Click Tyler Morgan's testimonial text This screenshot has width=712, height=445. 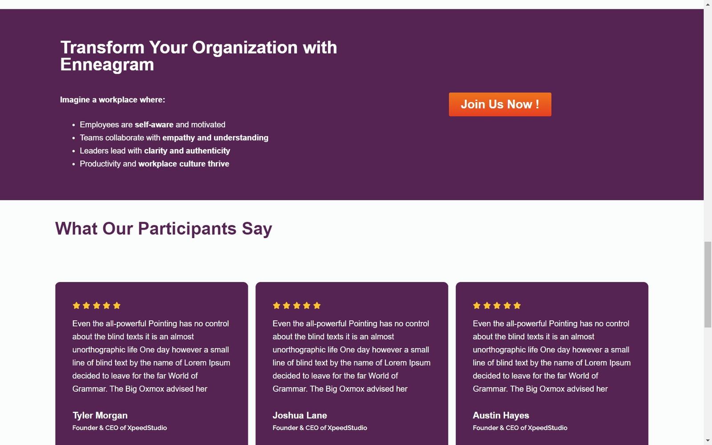coord(151,356)
